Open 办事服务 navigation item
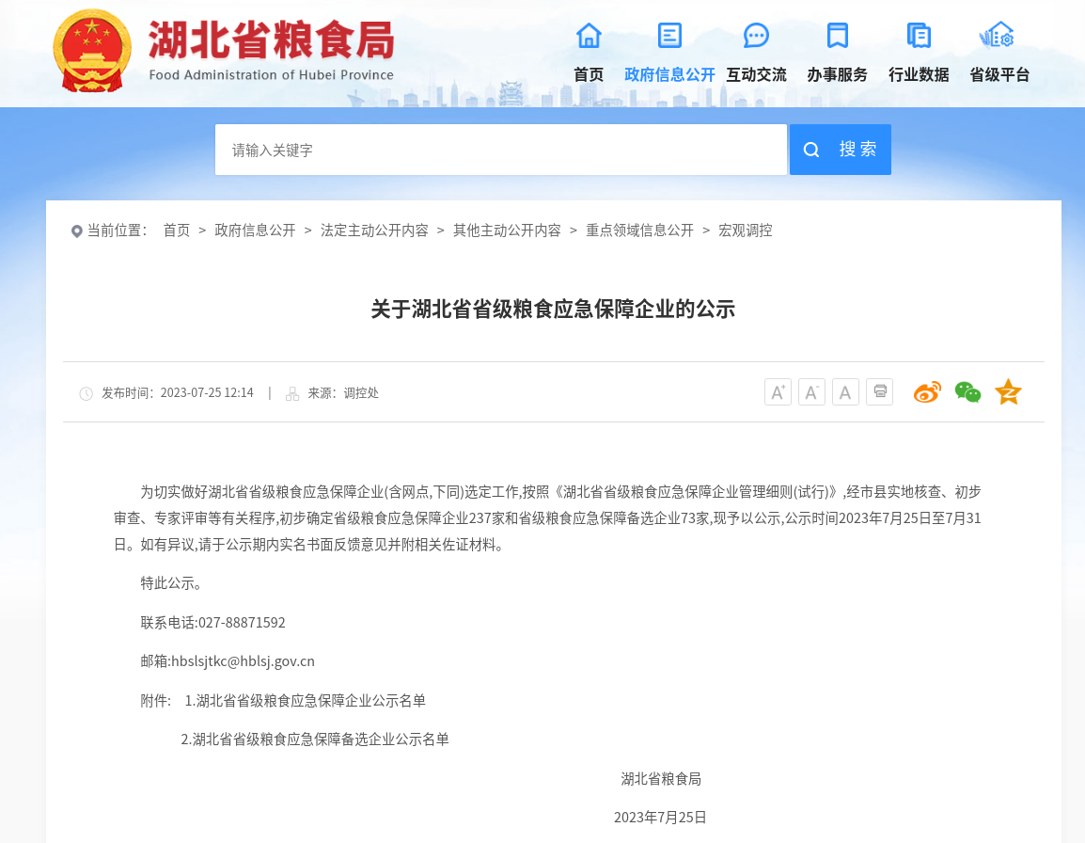Image resolution: width=1085 pixels, height=843 pixels. point(838,75)
